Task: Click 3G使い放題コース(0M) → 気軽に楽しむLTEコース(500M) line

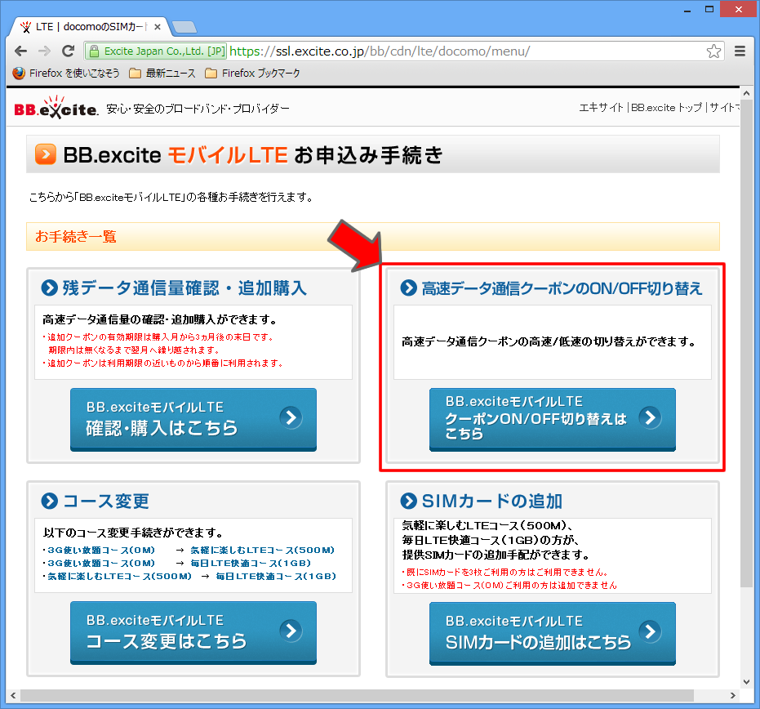Action: [x=189, y=550]
